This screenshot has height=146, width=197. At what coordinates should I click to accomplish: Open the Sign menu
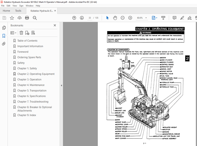point(21,6)
